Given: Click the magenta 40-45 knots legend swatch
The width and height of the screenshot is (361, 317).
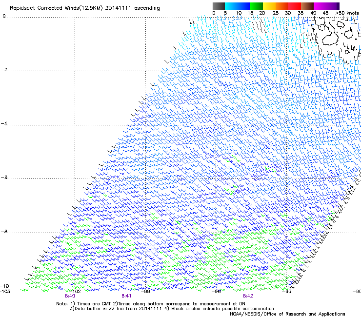Looking at the screenshot, I should click(x=320, y=6).
